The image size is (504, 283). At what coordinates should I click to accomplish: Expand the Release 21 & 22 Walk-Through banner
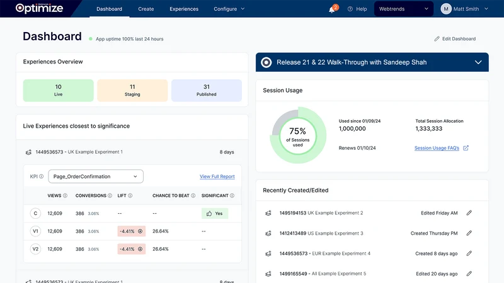478,62
